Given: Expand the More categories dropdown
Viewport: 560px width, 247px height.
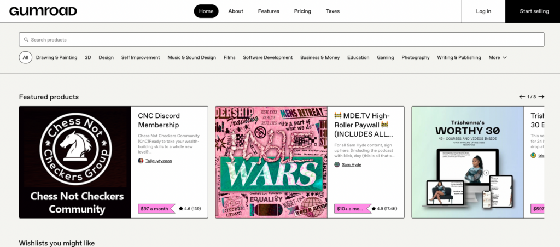Looking at the screenshot, I should point(498,57).
